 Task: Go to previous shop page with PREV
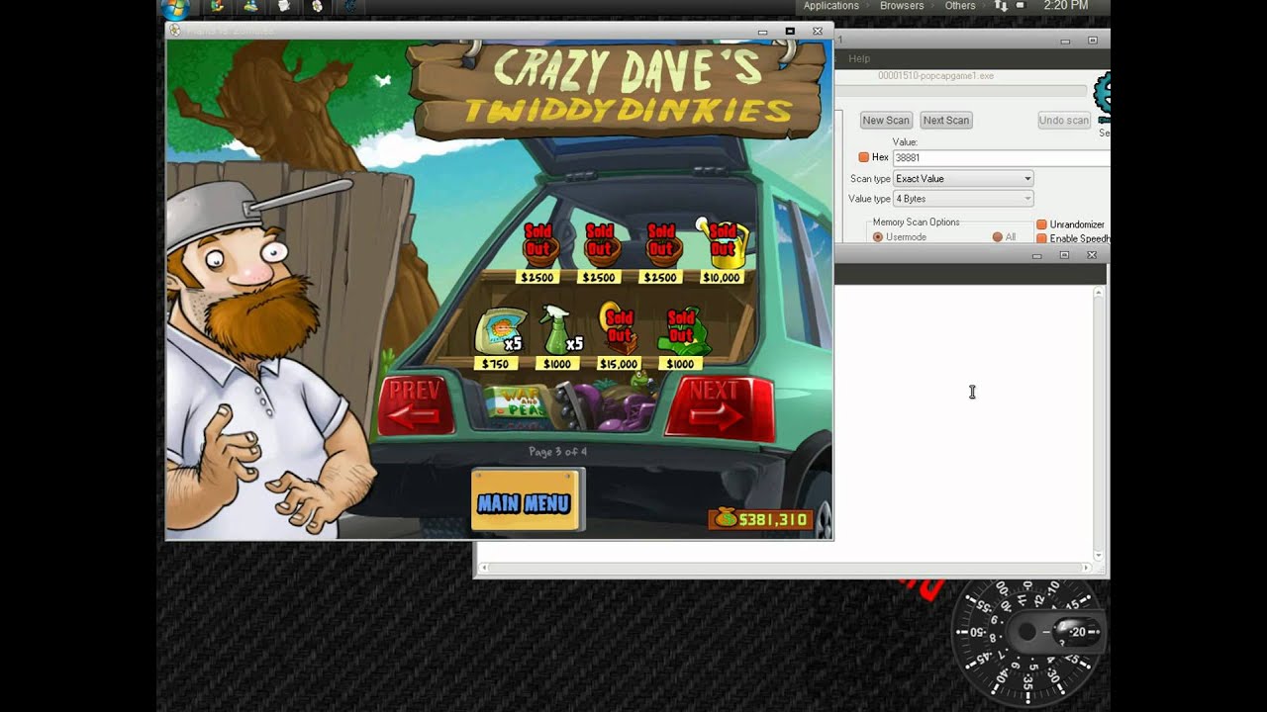pyautogui.click(x=416, y=405)
